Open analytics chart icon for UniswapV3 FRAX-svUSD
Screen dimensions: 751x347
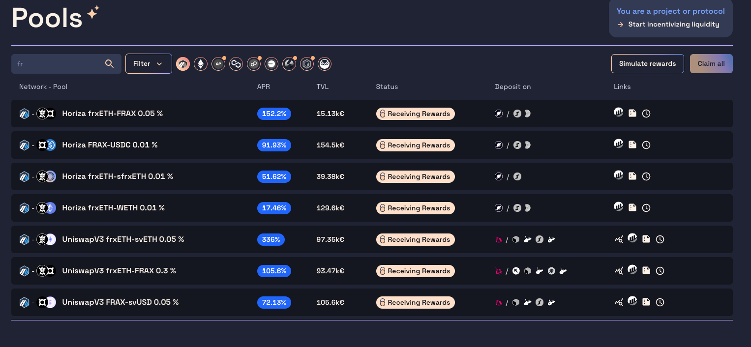pos(632,301)
